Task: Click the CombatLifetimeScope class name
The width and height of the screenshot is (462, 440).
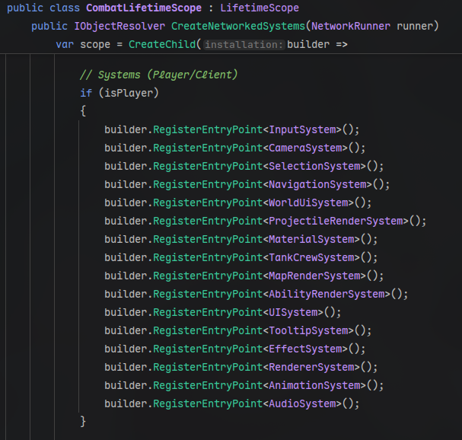Action: [144, 8]
